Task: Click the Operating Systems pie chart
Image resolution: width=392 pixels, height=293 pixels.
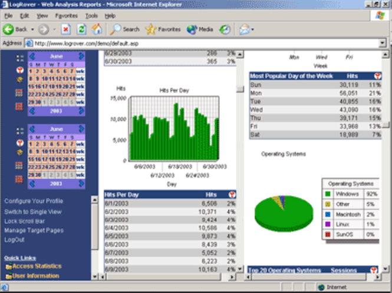Action: [x=284, y=214]
